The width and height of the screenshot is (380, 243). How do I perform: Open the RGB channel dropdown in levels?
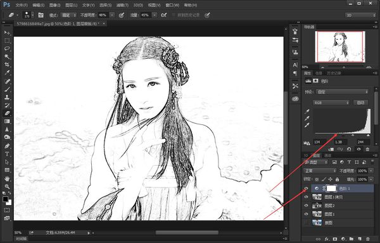pos(331,103)
